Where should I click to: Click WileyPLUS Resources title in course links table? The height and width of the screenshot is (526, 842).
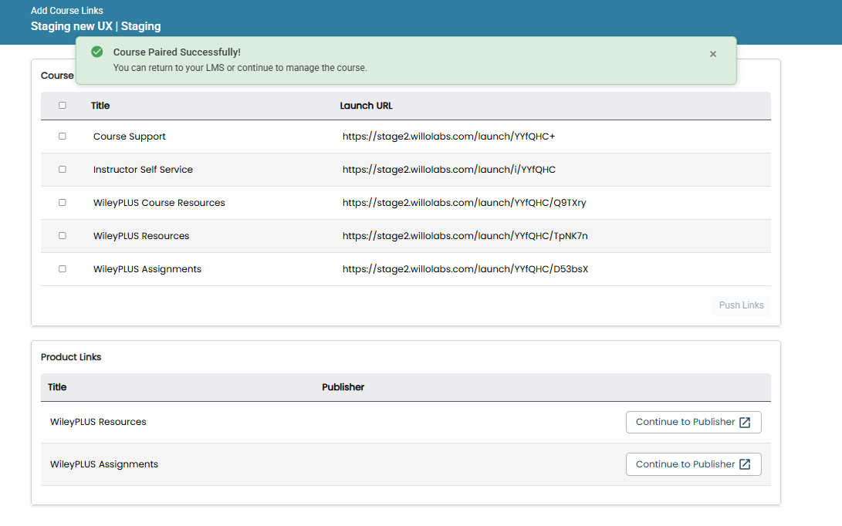(141, 236)
